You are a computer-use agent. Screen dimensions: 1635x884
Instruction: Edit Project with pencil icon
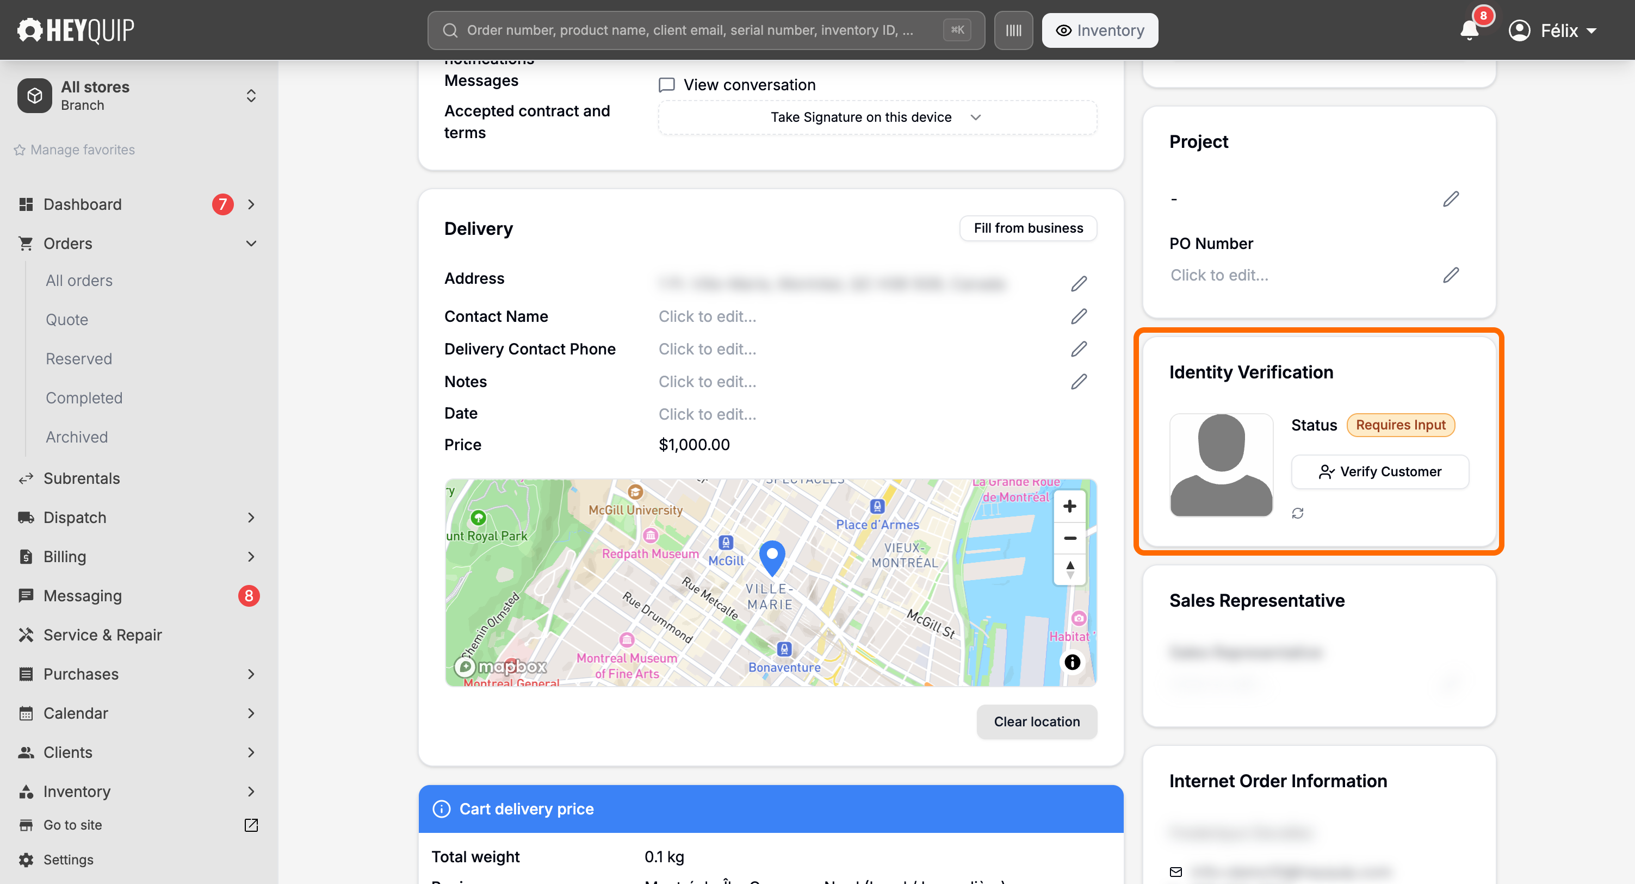[x=1451, y=200]
